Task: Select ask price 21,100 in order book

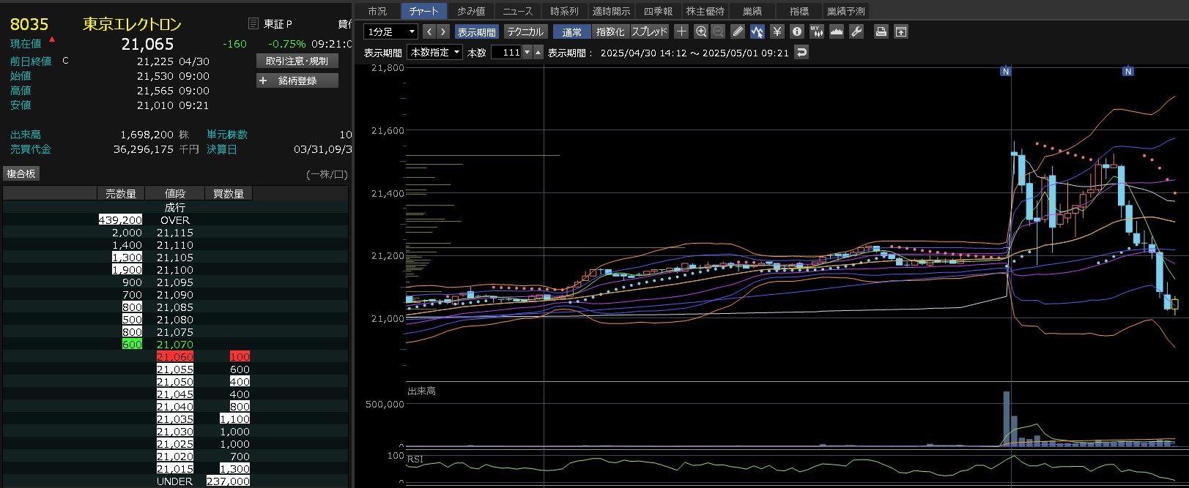Action: [x=175, y=270]
